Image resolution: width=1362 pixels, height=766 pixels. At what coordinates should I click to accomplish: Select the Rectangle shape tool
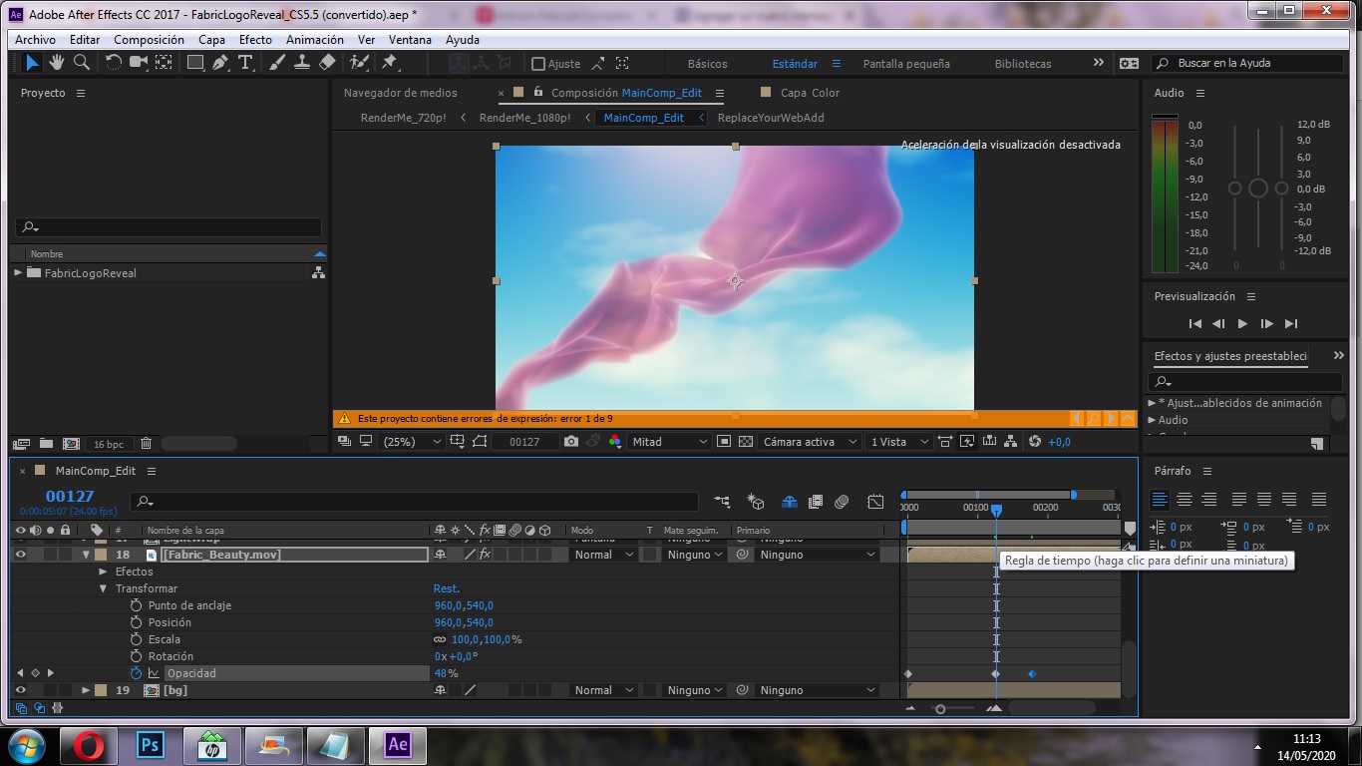pyautogui.click(x=195, y=62)
